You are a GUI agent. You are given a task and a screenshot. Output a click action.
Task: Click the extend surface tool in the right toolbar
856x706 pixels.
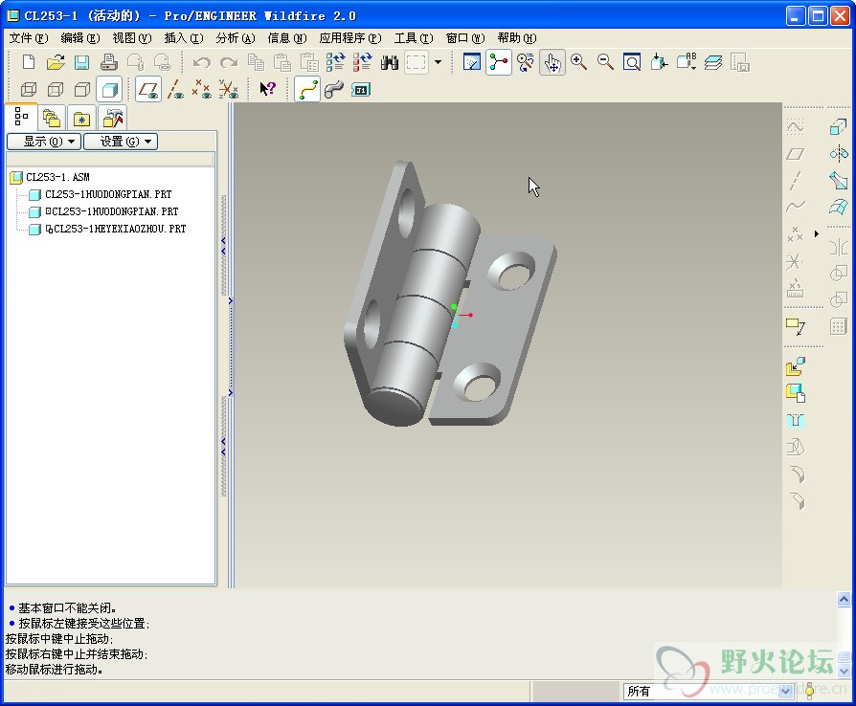[x=839, y=180]
